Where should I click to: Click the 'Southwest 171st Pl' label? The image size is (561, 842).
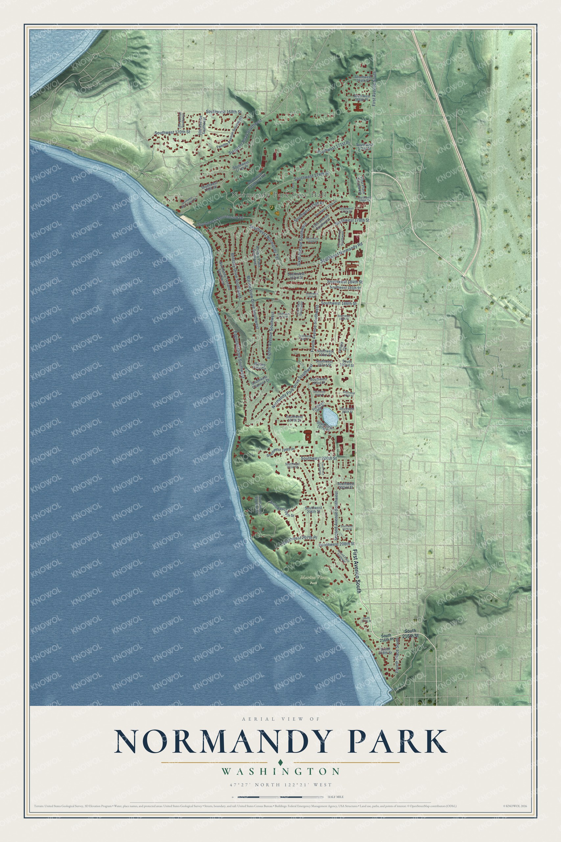tap(334, 147)
